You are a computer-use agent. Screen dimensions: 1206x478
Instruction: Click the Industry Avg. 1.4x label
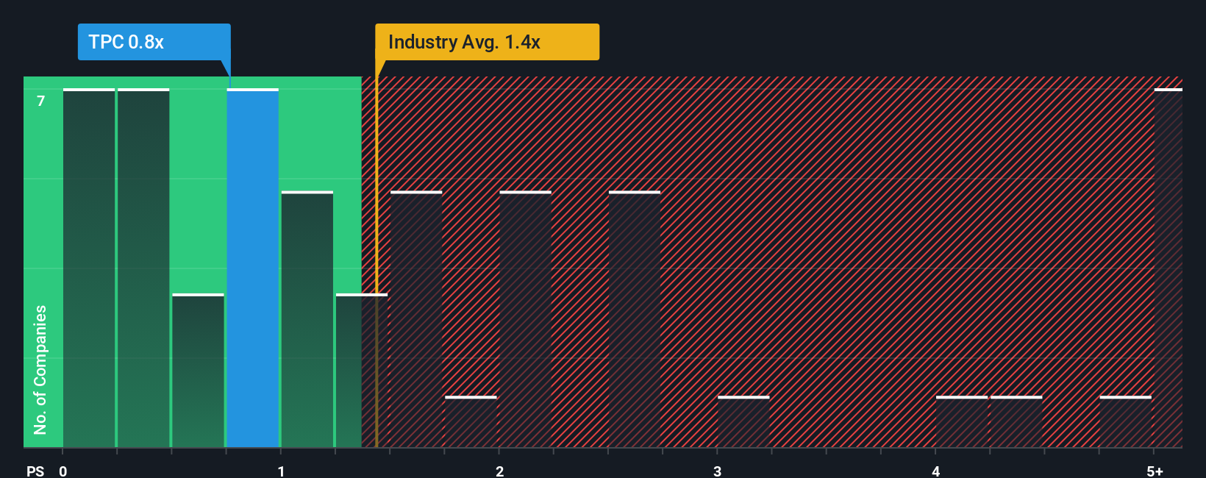click(x=487, y=42)
